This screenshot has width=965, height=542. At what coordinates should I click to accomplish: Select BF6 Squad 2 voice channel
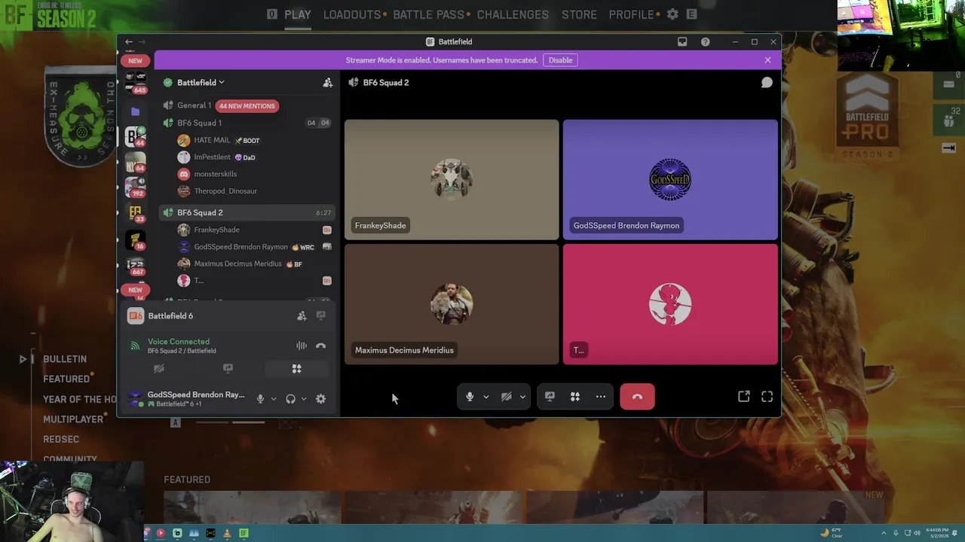[x=247, y=212]
